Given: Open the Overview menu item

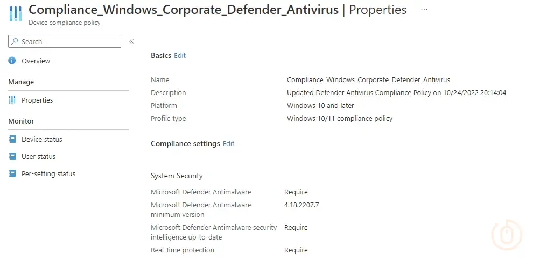Looking at the screenshot, I should (x=36, y=61).
